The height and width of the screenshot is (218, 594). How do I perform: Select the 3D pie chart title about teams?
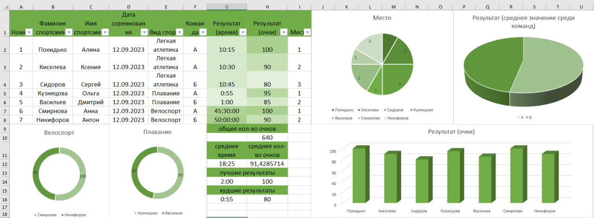[x=523, y=22]
